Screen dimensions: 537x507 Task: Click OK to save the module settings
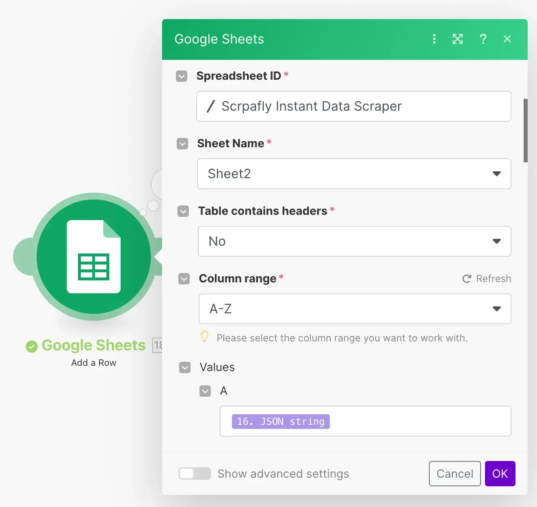[500, 474]
